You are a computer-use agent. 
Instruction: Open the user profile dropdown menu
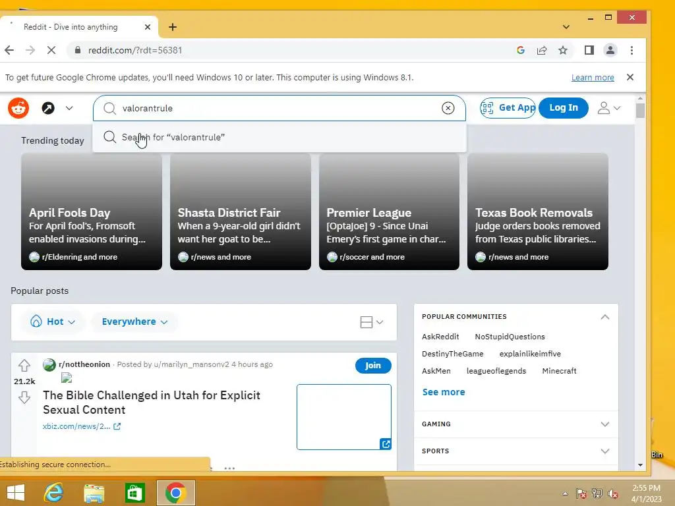click(608, 108)
